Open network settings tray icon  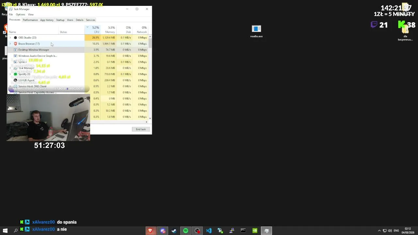pos(384,231)
